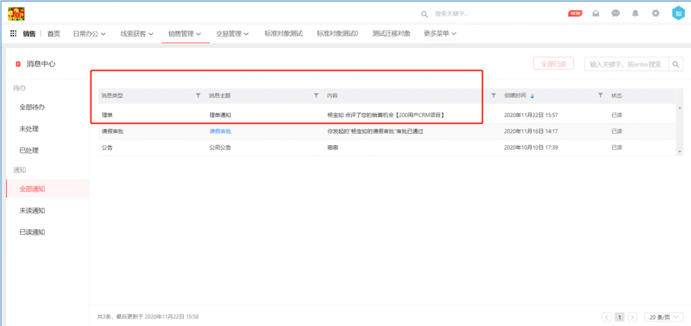
Task: Click the magnifier button beside message search
Action: [676, 63]
